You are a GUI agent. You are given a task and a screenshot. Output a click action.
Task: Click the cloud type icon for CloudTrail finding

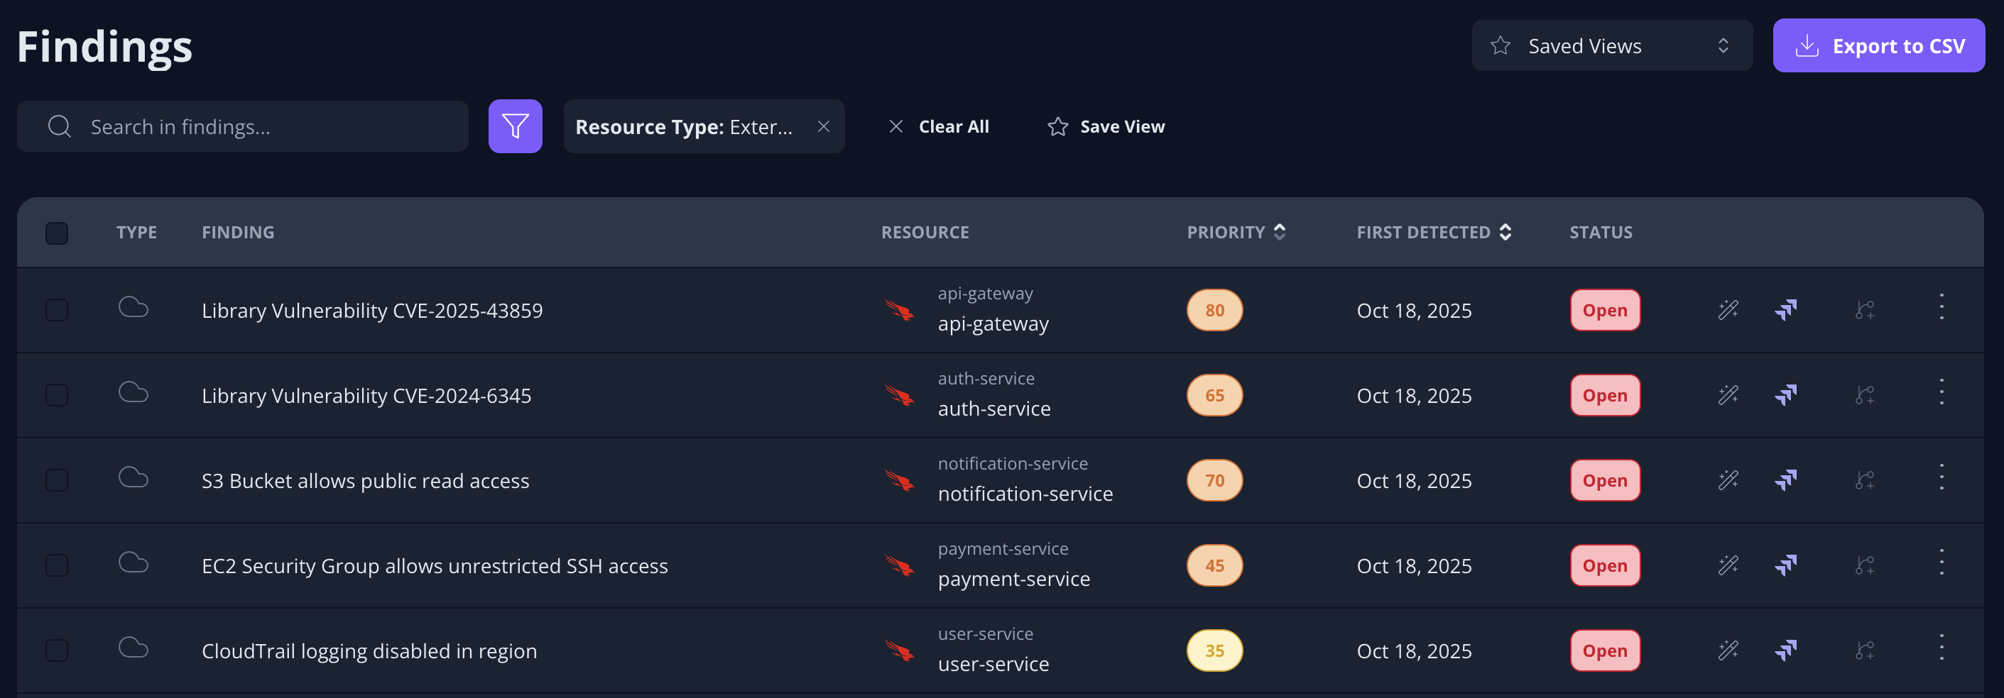133,648
